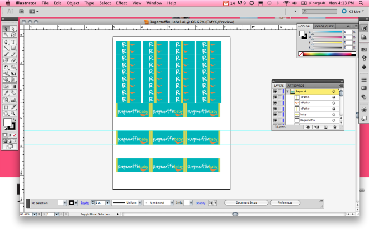Switch to the Color Guide tab
The image size is (369, 231).
pos(324,26)
